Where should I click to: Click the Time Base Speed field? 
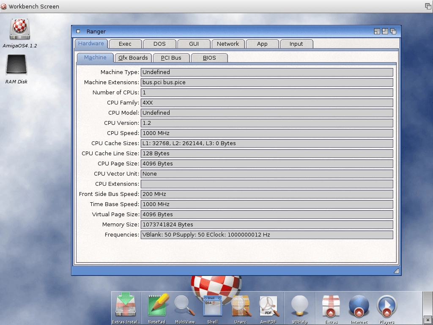coord(267,204)
